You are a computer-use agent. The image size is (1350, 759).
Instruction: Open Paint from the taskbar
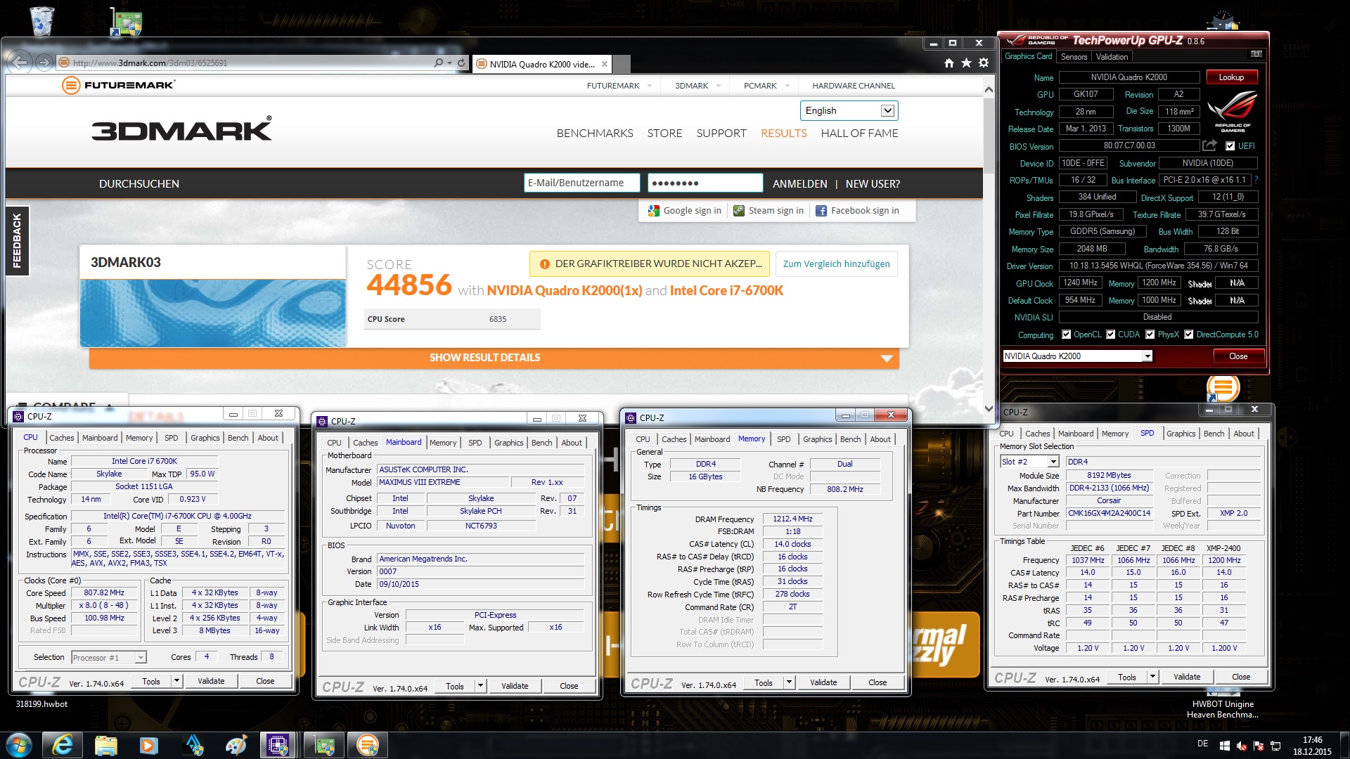236,745
